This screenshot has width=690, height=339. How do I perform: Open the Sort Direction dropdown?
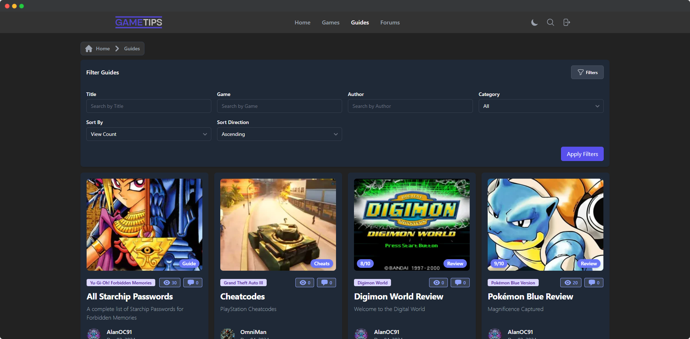[279, 134]
